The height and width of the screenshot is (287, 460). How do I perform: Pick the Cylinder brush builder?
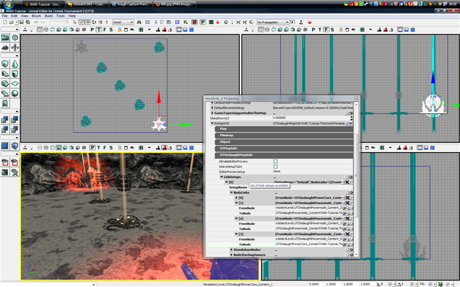click(15, 73)
